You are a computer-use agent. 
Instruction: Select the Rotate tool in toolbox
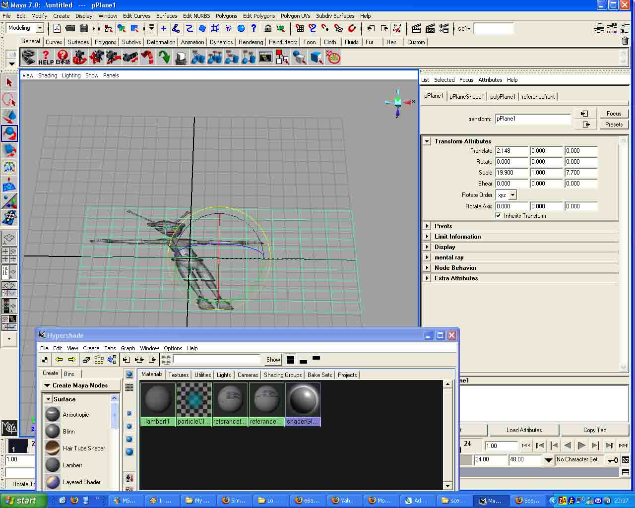pos(9,133)
